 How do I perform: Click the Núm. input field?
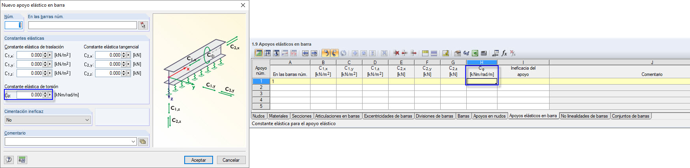(13, 25)
